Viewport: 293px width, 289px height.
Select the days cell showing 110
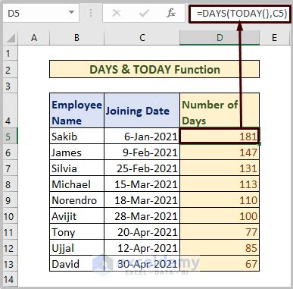click(x=220, y=199)
